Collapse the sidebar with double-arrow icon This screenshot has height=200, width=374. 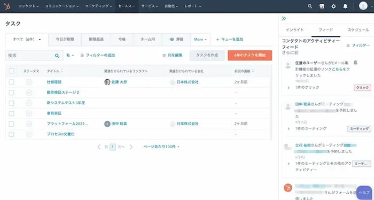284,19
